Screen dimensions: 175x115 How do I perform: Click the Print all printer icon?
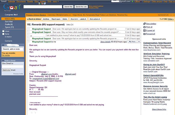tap(144, 27)
